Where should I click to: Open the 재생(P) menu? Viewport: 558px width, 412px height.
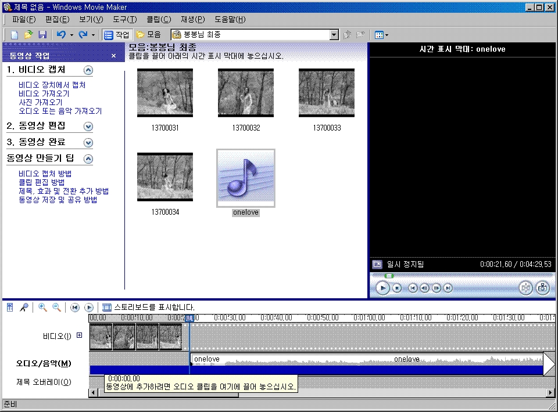click(193, 19)
